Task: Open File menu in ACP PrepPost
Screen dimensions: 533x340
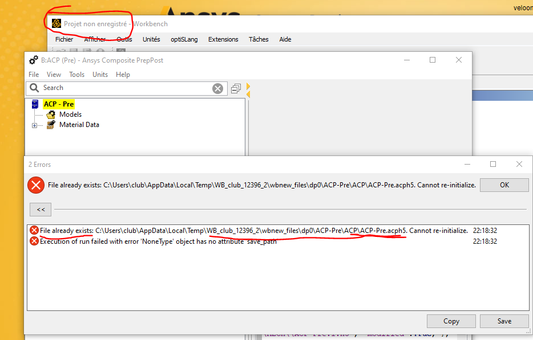Action: tap(34, 74)
